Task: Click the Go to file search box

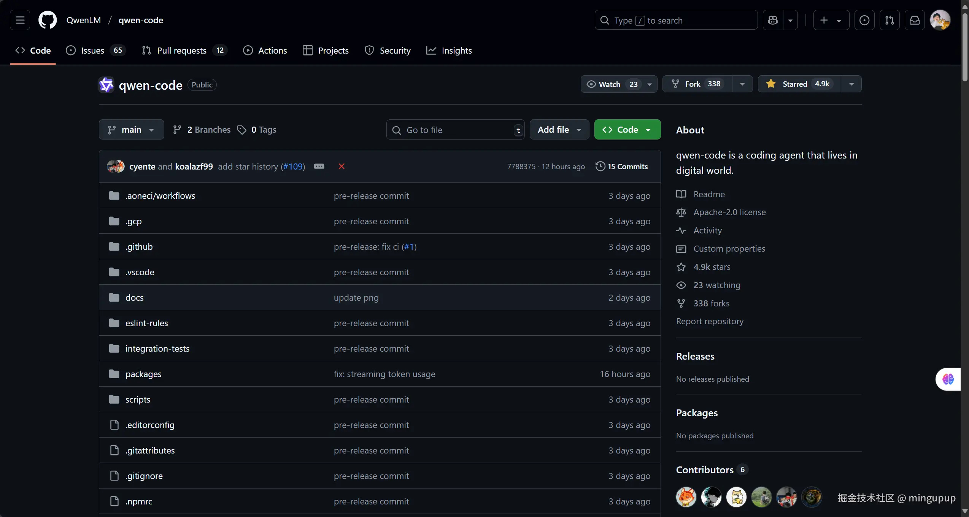Action: coord(455,130)
